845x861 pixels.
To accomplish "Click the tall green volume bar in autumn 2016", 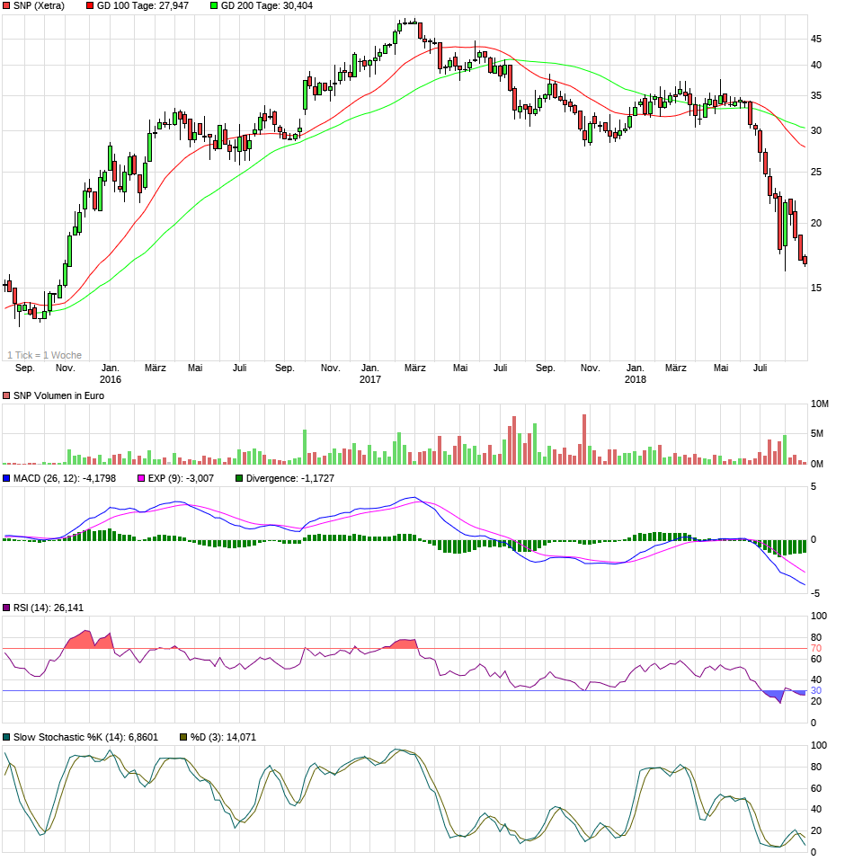I will [305, 447].
